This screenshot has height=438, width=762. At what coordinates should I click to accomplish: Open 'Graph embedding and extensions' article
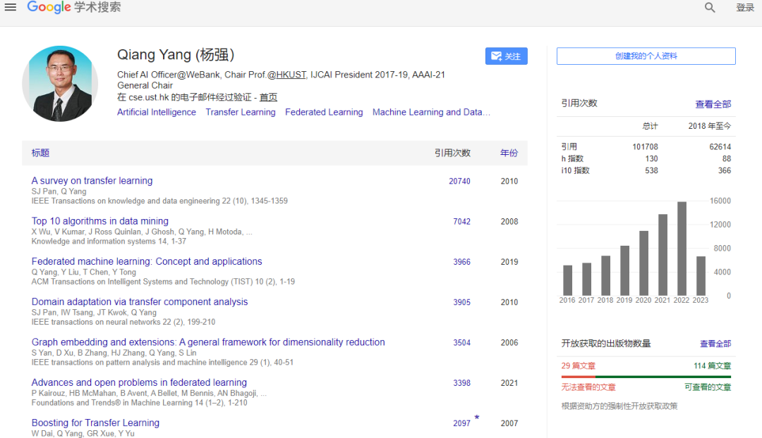pos(208,342)
